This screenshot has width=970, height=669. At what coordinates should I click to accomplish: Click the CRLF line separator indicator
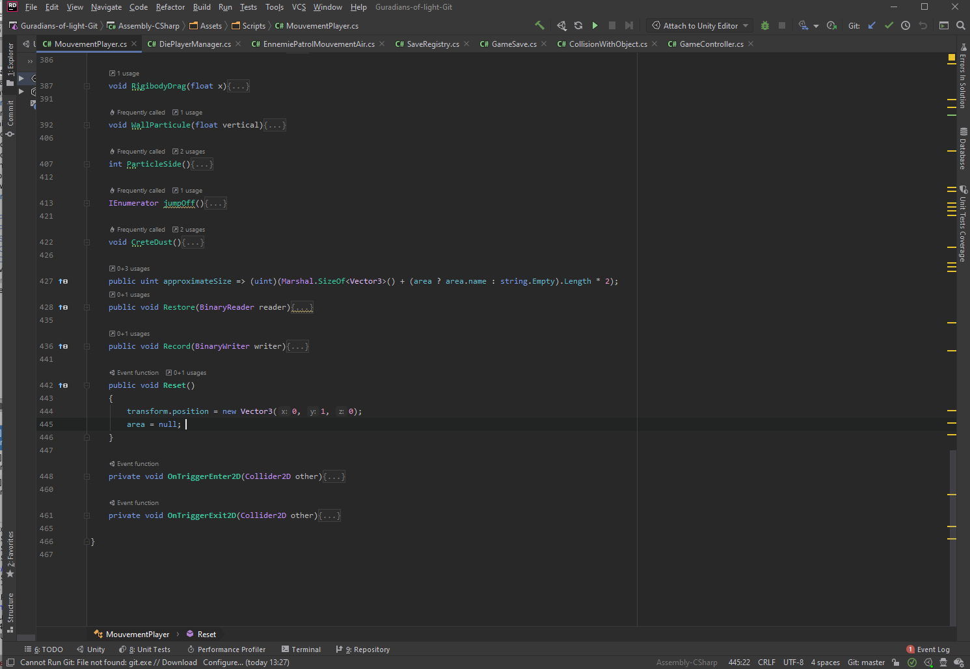click(766, 662)
